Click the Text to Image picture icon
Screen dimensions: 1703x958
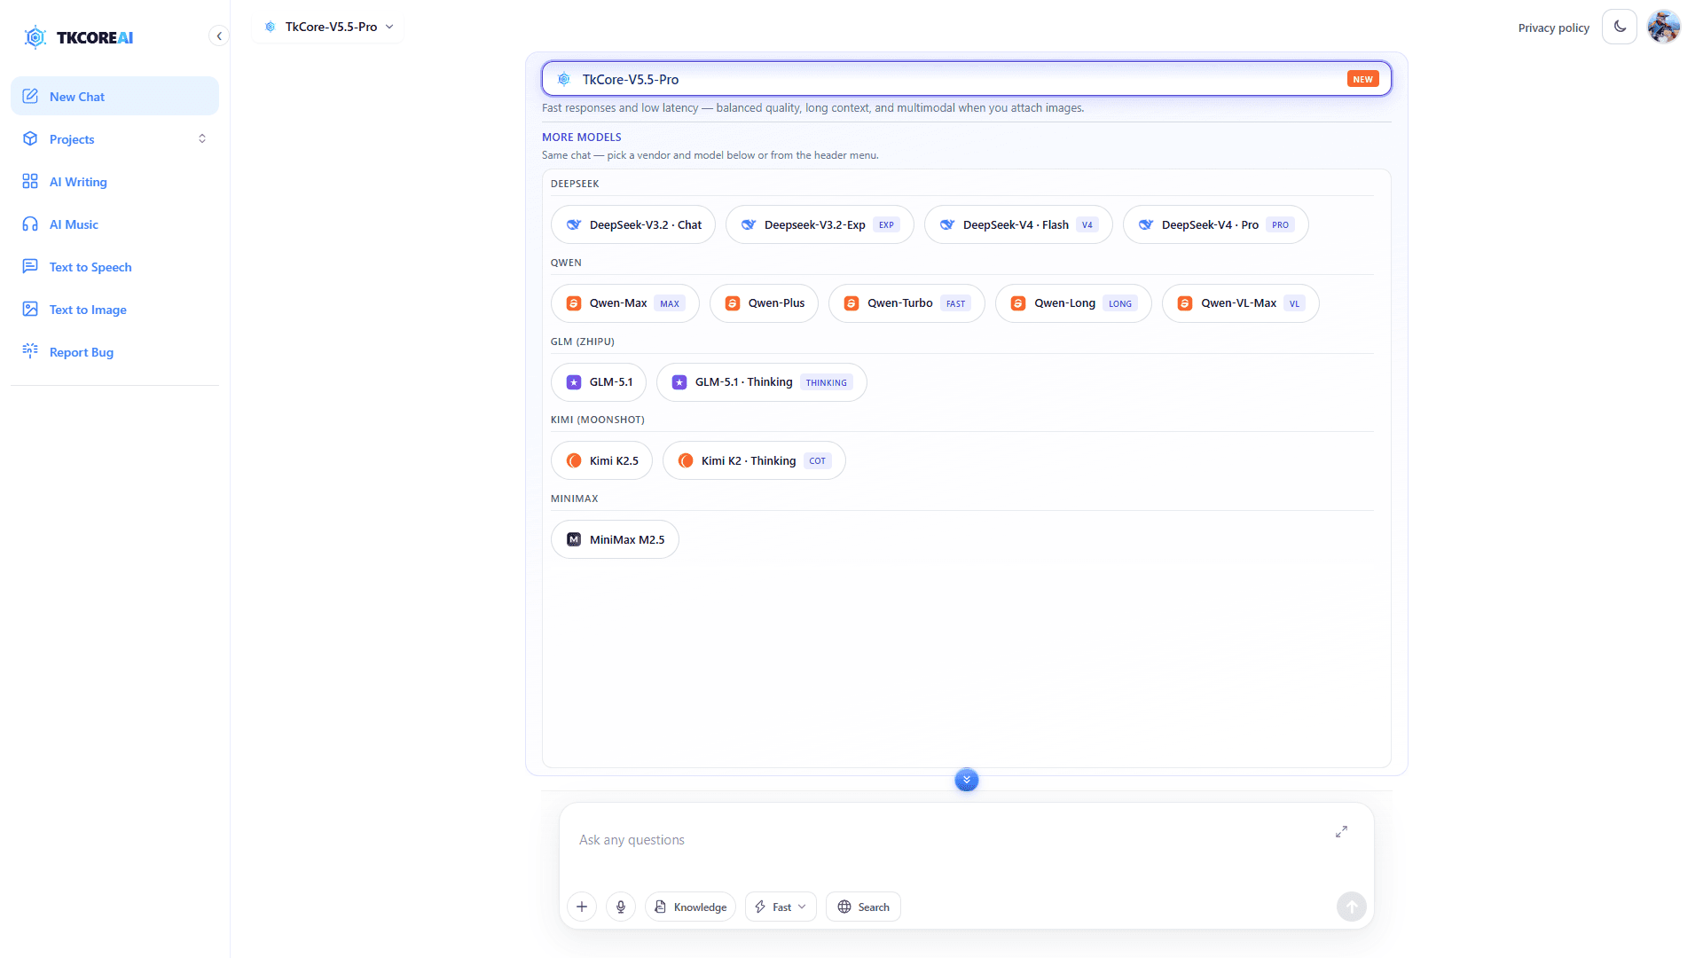coord(30,310)
